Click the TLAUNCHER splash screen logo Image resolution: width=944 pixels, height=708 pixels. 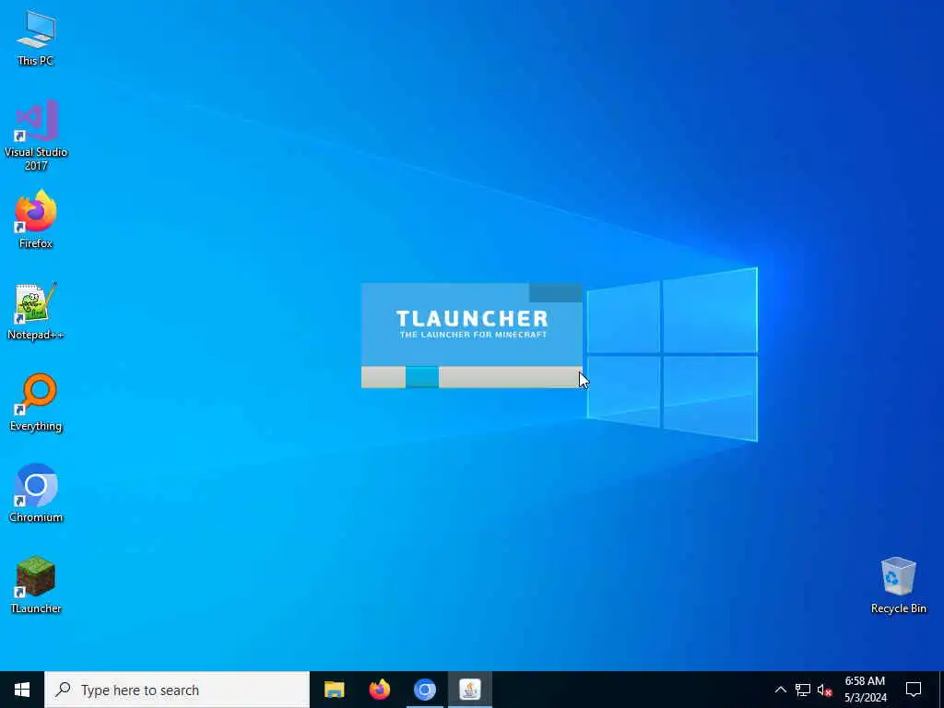click(x=472, y=324)
